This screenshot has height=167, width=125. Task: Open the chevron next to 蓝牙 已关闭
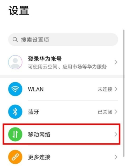coord(116,112)
